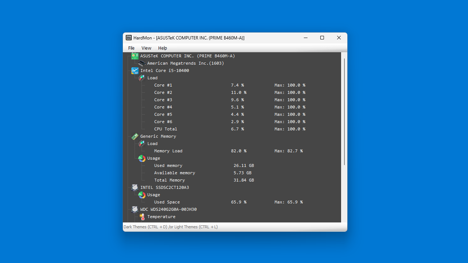Click the 82.0 % Memory Load value

(238, 151)
